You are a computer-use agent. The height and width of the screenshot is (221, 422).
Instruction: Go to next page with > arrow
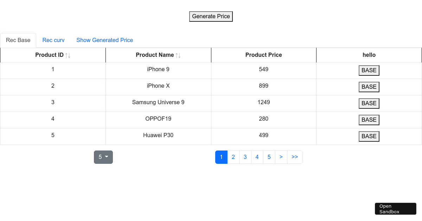pyautogui.click(x=281, y=157)
